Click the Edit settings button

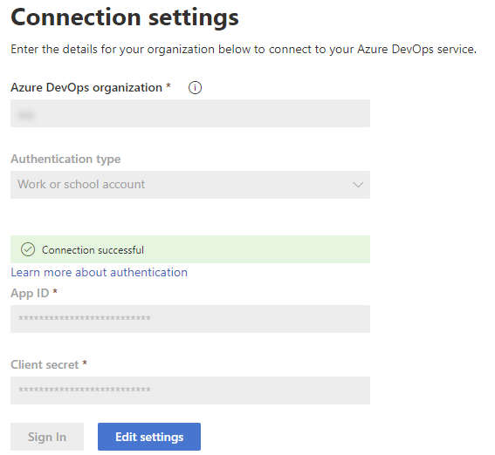point(149,437)
